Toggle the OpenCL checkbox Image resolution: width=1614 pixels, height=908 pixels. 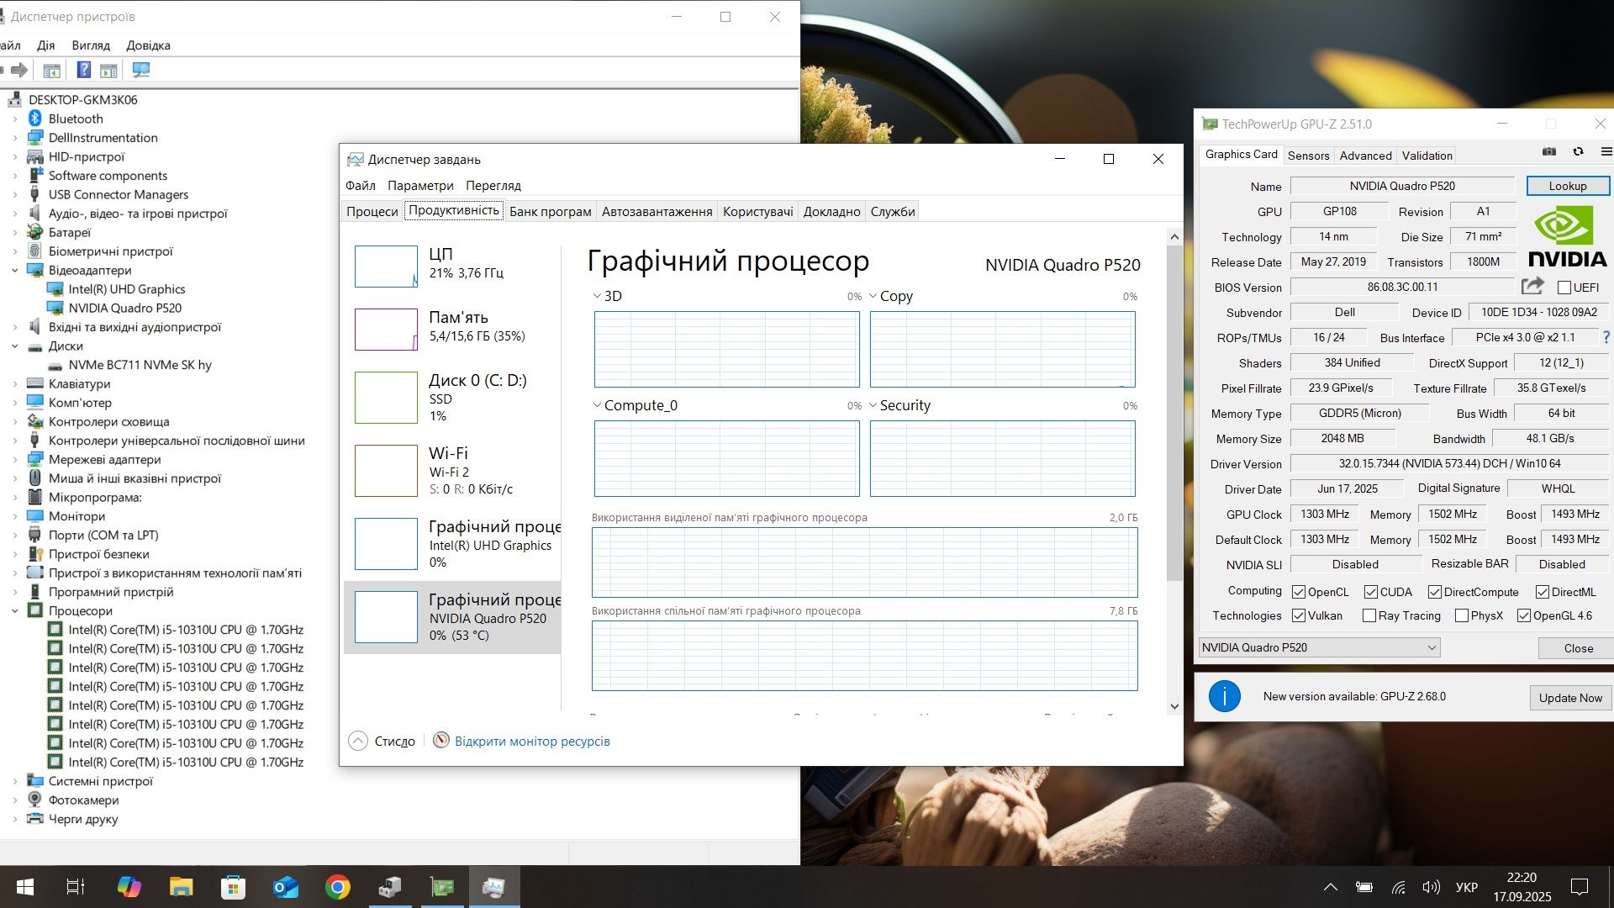tap(1299, 592)
